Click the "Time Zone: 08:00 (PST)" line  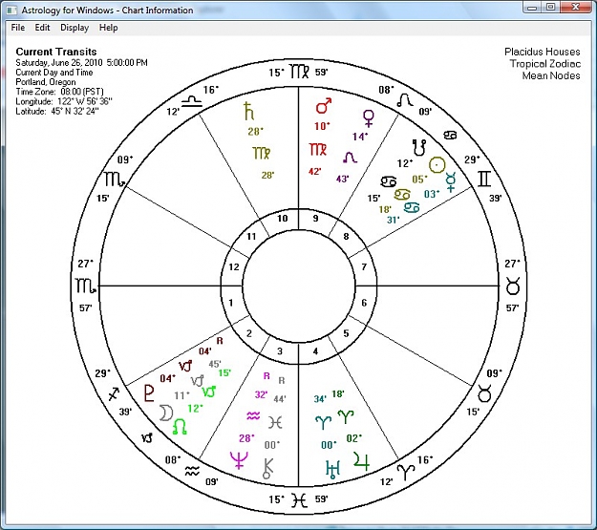click(59, 92)
